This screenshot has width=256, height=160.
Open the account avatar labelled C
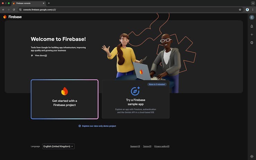[x=252, y=17]
